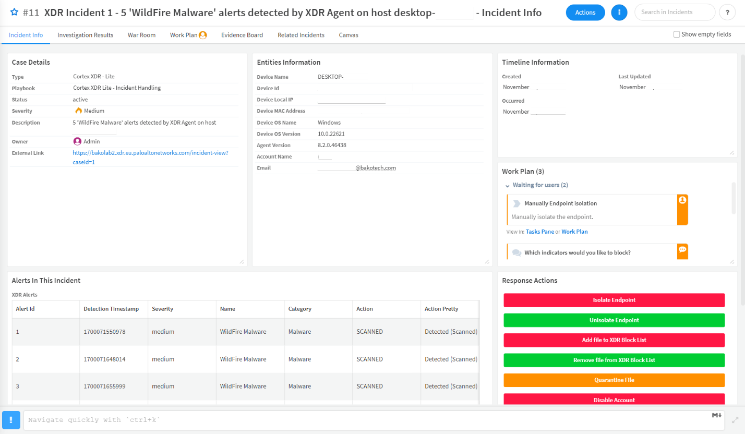Click the resize grip of Case Details panel
The image size is (745, 434).
click(242, 261)
